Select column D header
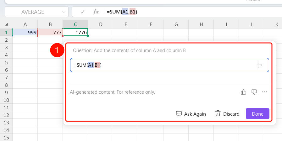The height and width of the screenshot is (141, 282). click(101, 24)
